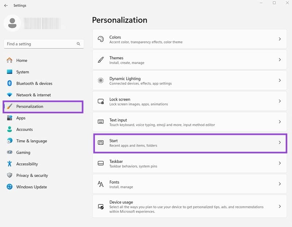Image resolution: width=292 pixels, height=227 pixels.
Task: Click the search magnifier icon
Action: point(78,44)
